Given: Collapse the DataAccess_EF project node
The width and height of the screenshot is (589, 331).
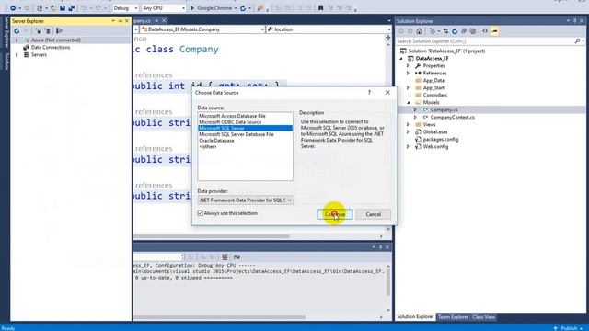Looking at the screenshot, I should pos(401,59).
